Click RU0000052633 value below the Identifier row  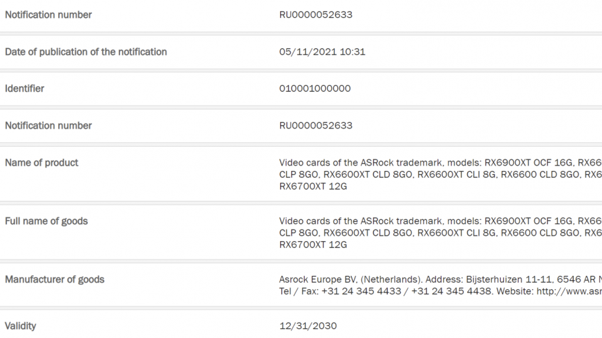coord(316,125)
